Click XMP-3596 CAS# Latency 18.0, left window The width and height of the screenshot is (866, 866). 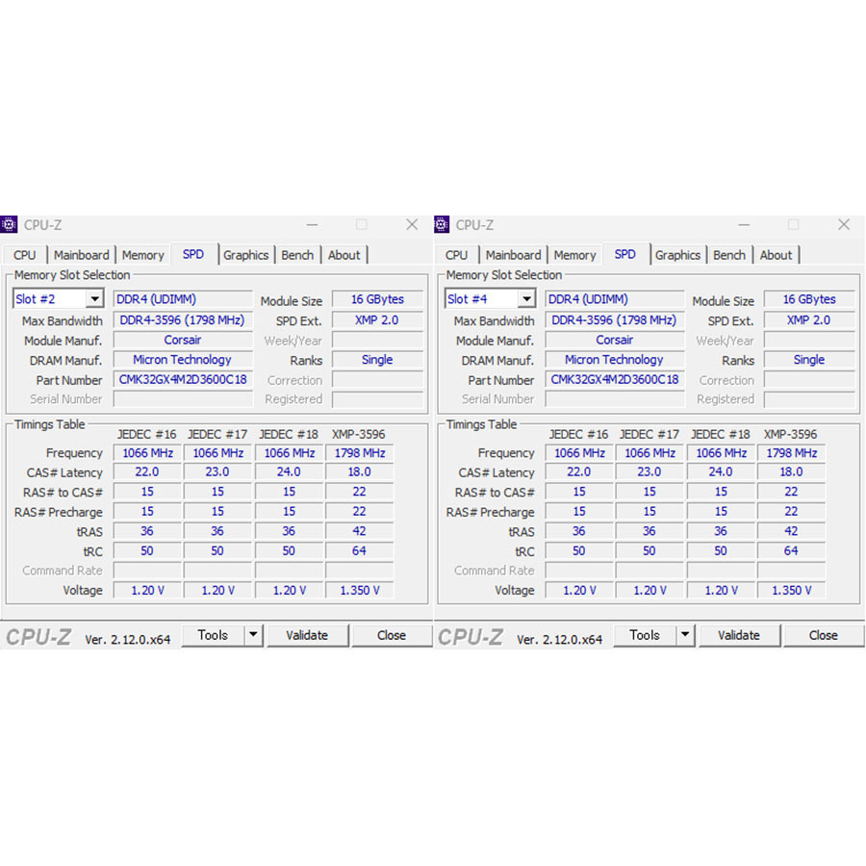(360, 471)
